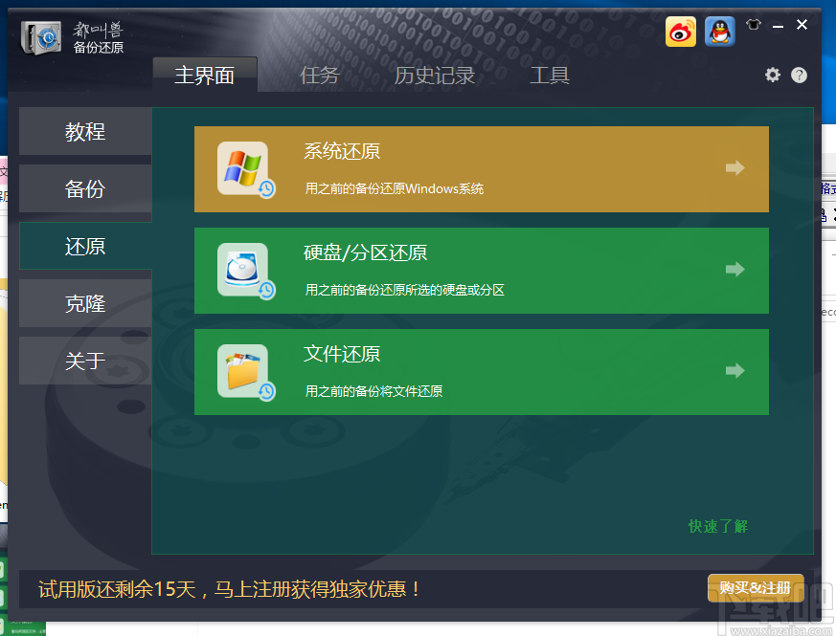
Task: Click the arrow on 文件还原 panel
Action: coord(734,371)
